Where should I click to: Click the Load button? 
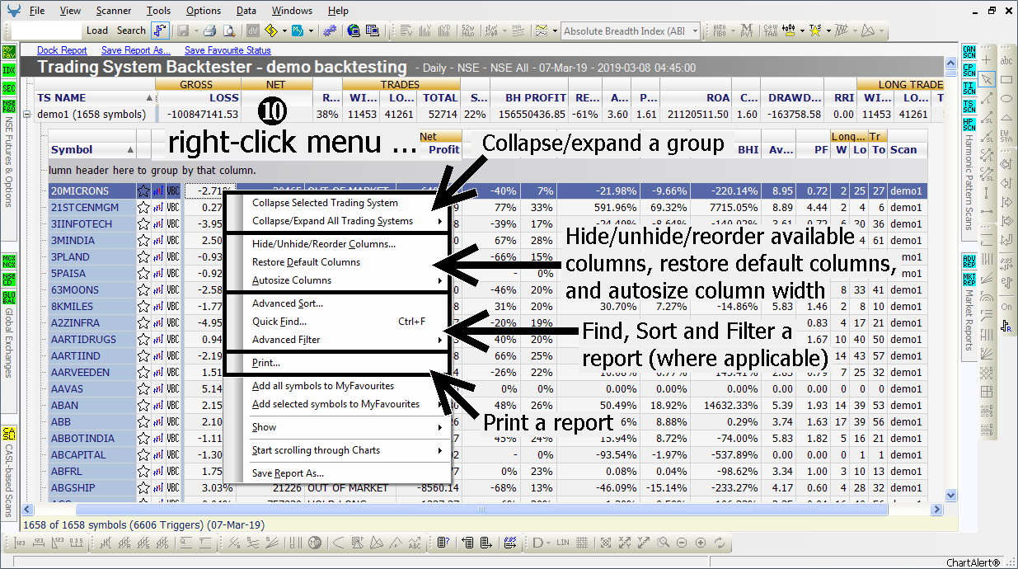coord(97,31)
